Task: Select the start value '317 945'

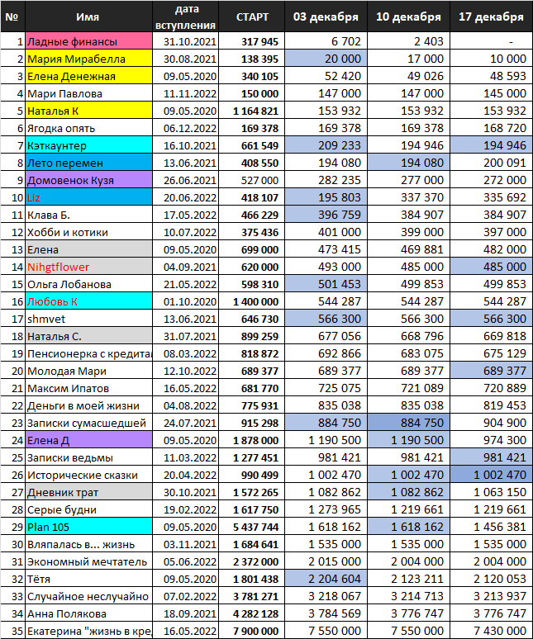Action: click(251, 41)
